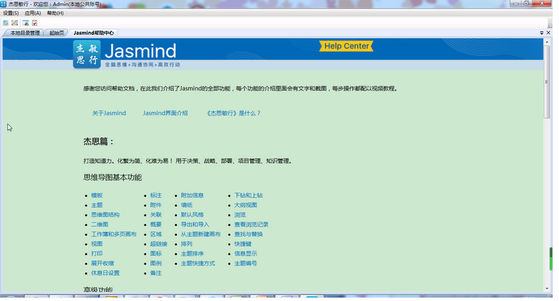Screen dimensions: 559x301
Task: Open the 下钻和上钻 help topic
Action: tap(249, 196)
